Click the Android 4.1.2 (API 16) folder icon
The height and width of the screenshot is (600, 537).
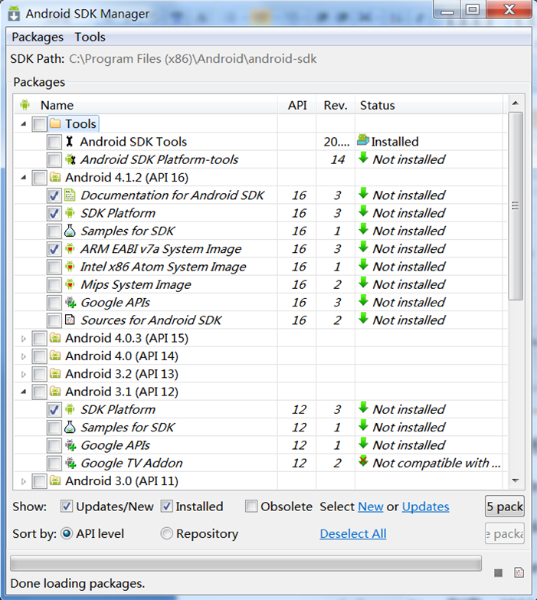coord(55,177)
